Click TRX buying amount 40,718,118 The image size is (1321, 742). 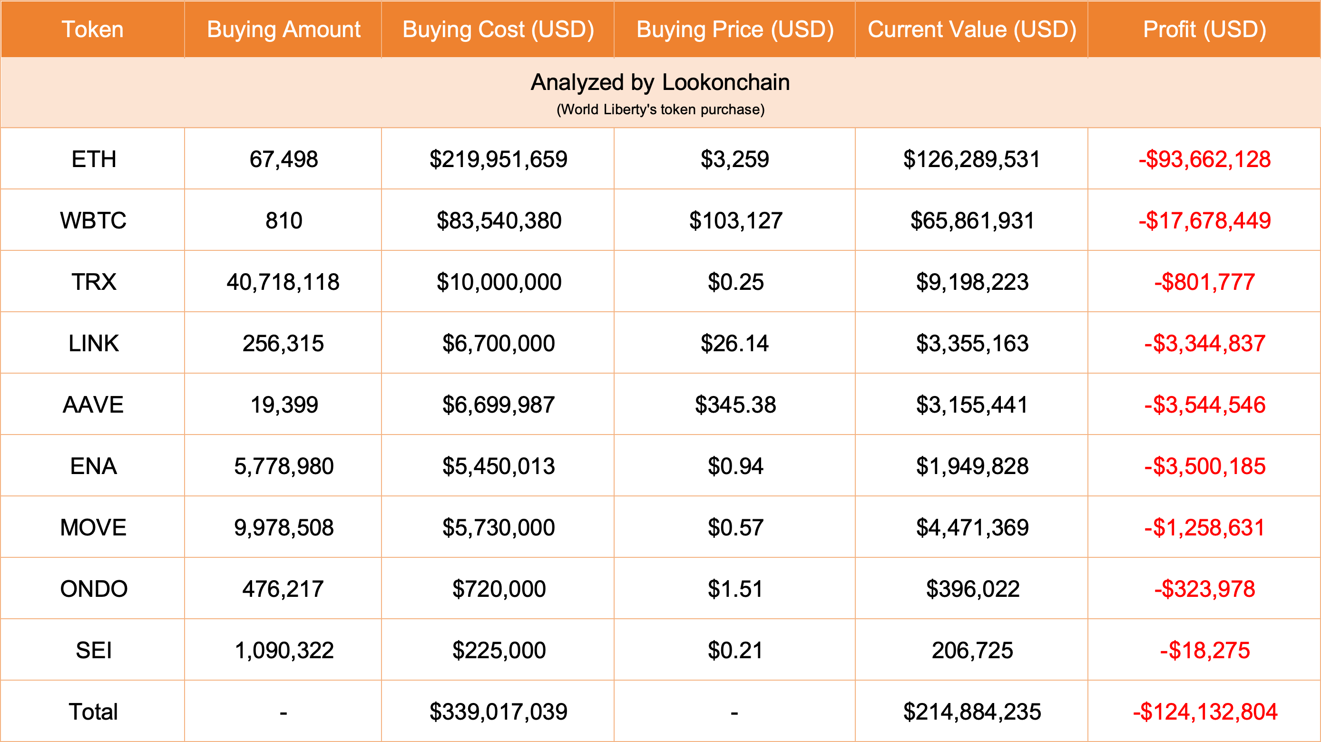[283, 282]
